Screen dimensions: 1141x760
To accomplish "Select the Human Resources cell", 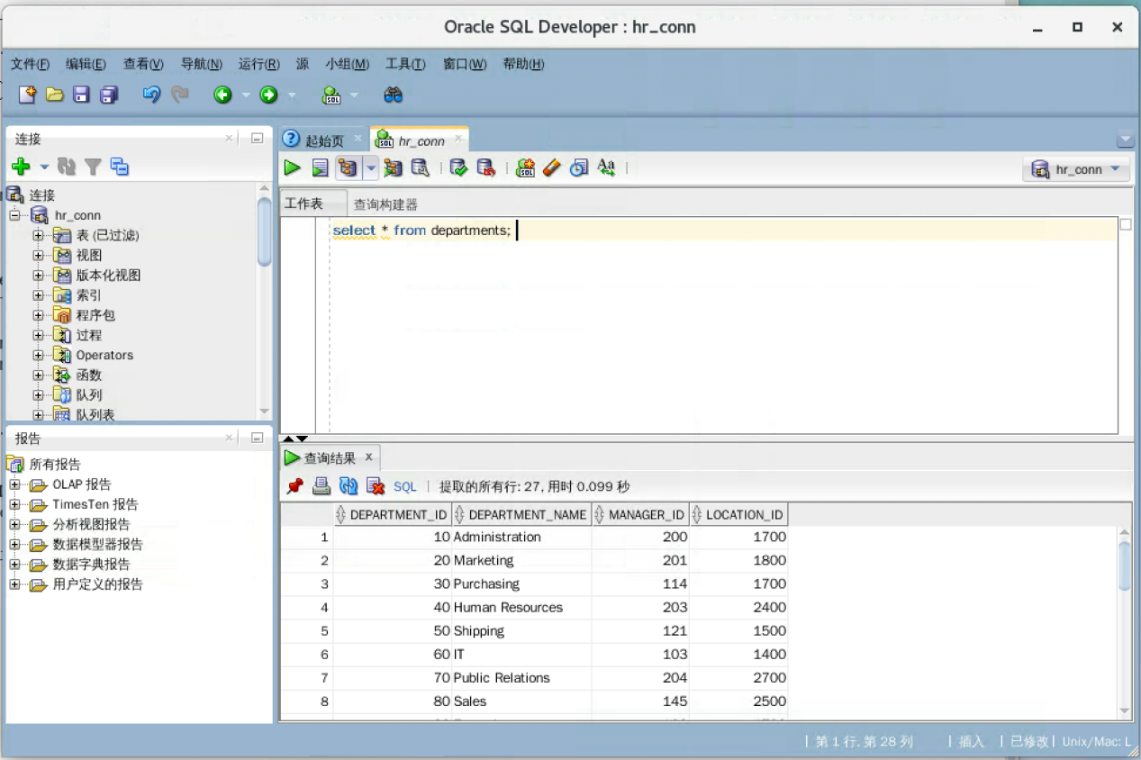I will tap(521, 608).
